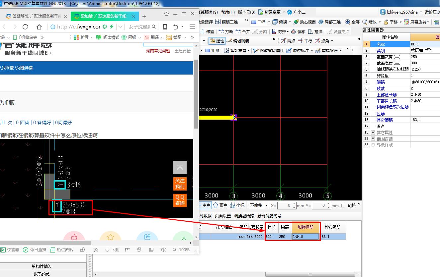Open the 俯视 top view tool
This screenshot has width=440, height=277.
pyautogui.click(x=280, y=22)
